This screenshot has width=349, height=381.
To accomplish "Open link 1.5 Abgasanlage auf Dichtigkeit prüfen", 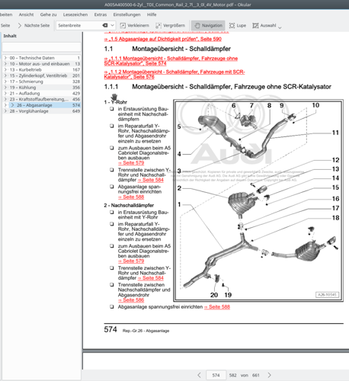I will (x=163, y=39).
